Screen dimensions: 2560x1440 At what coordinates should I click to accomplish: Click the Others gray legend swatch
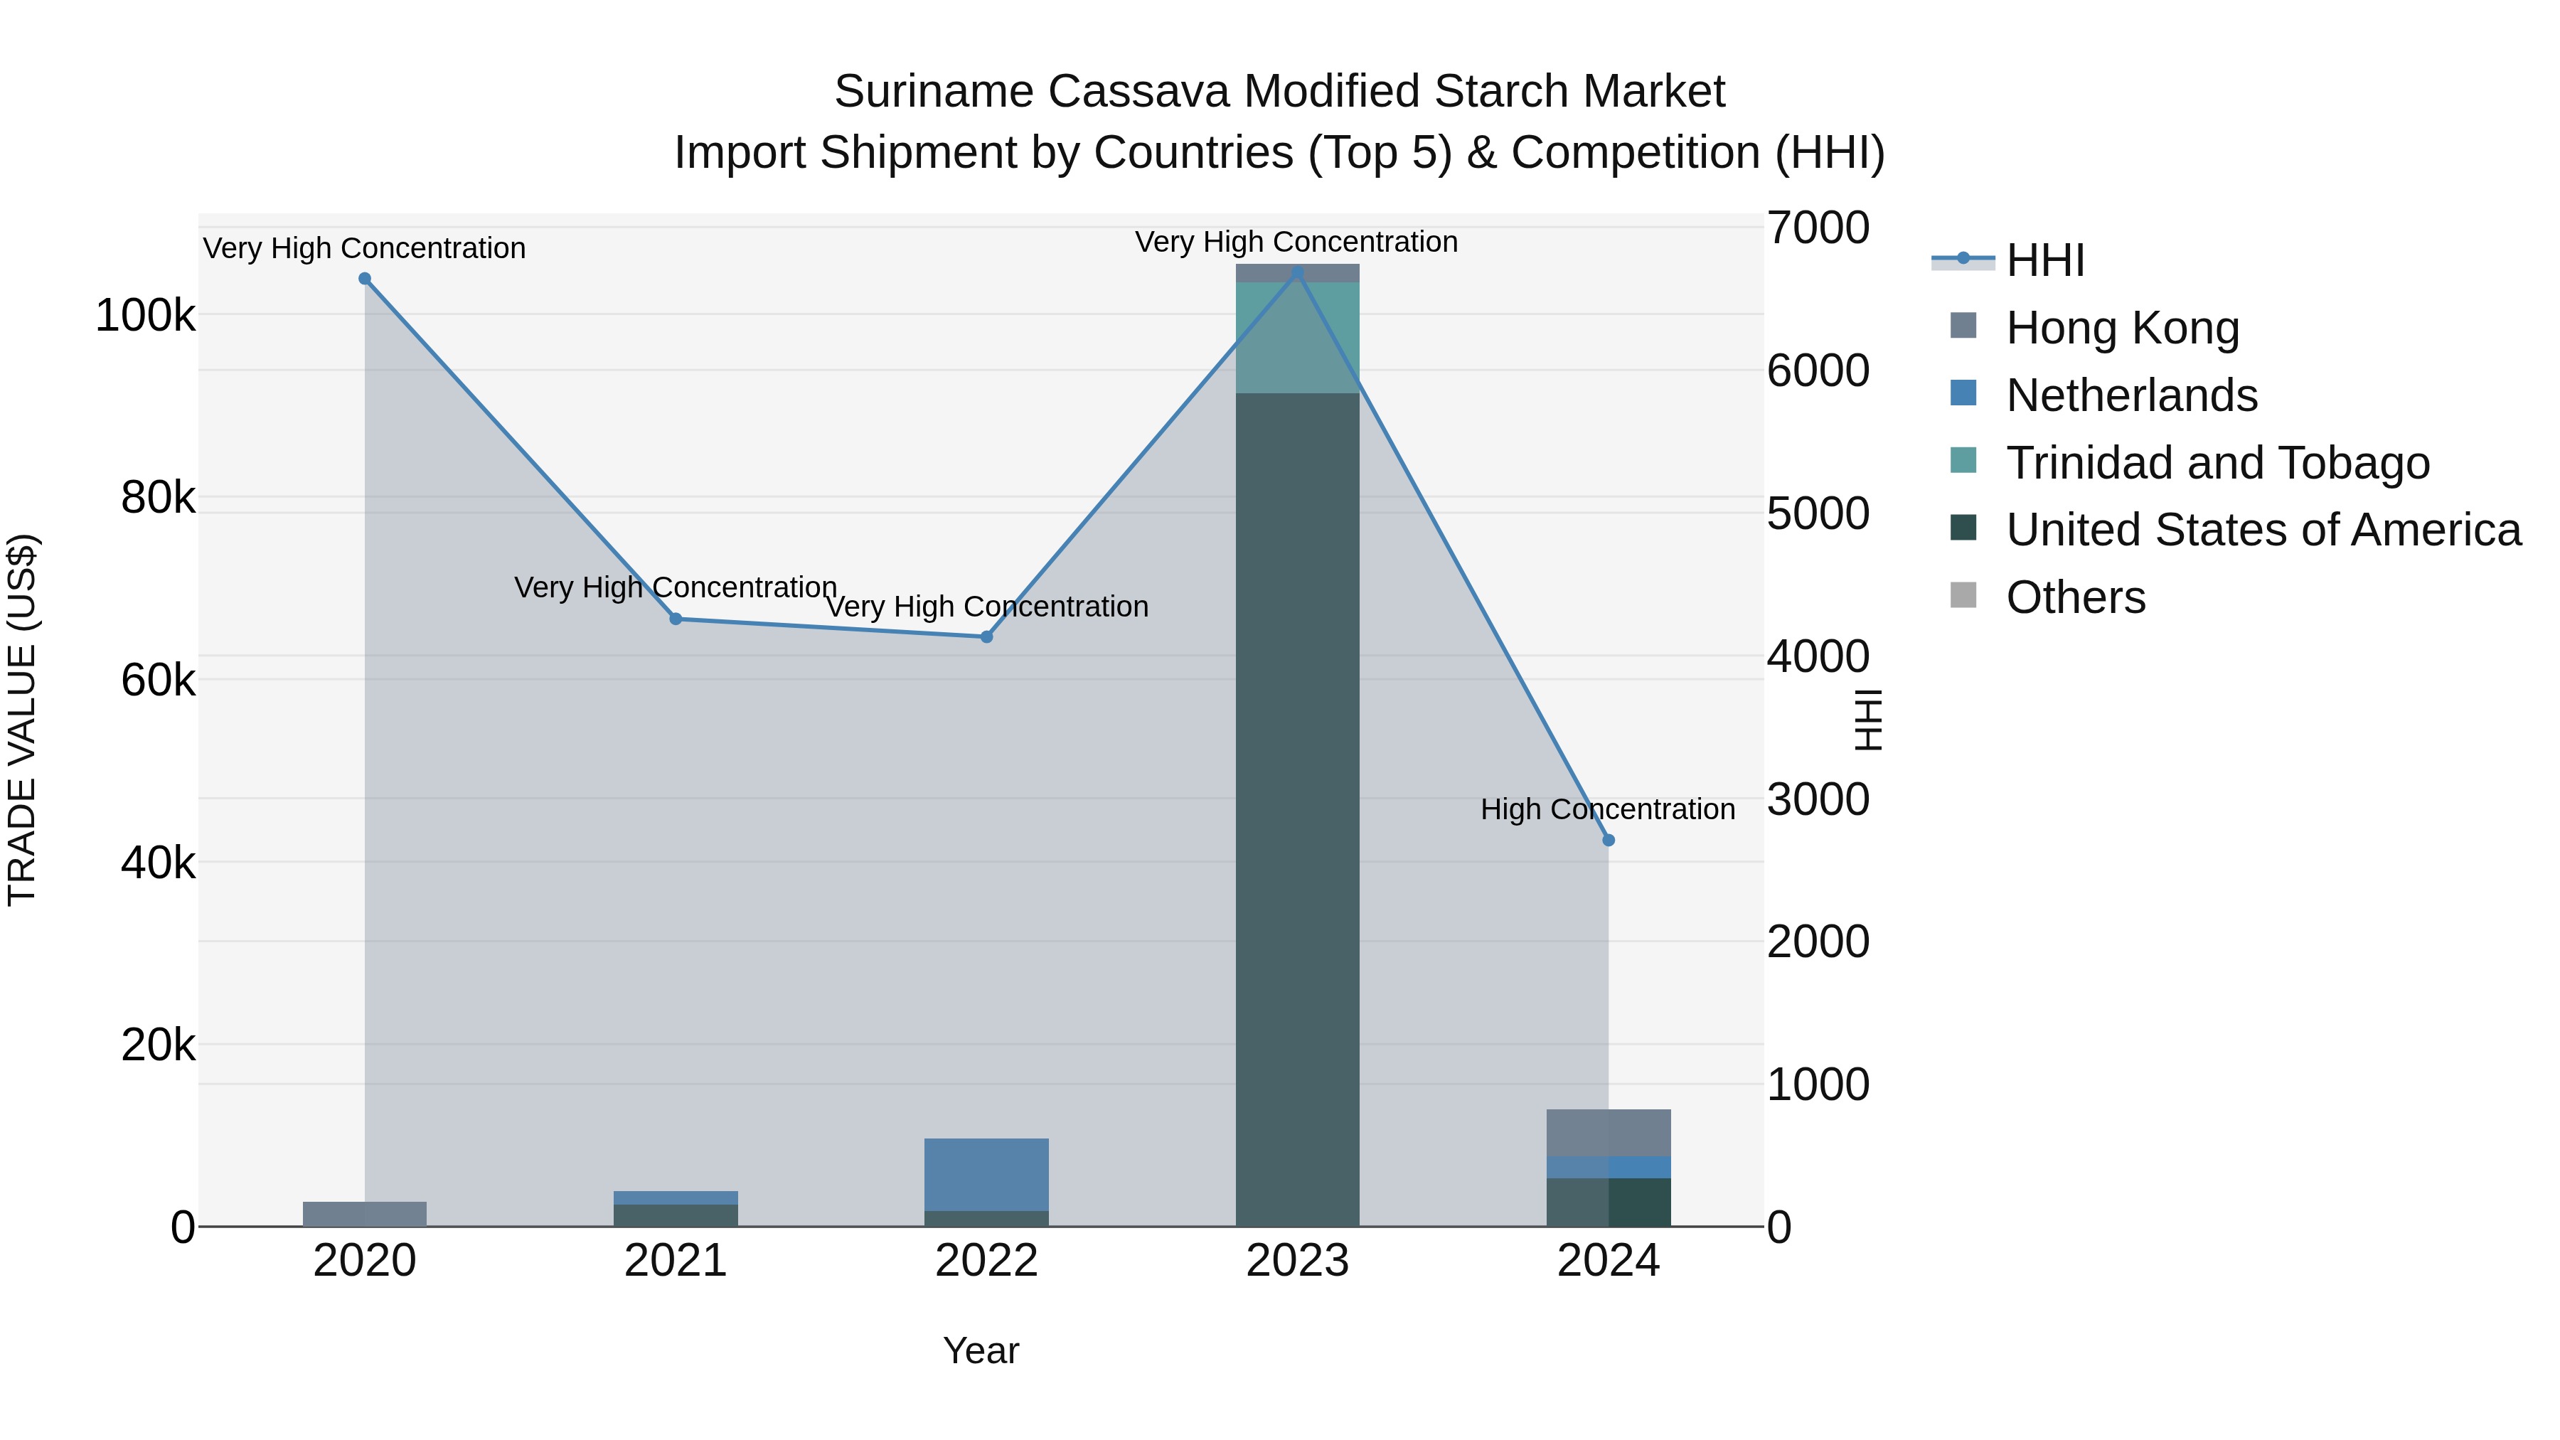click(x=1963, y=595)
